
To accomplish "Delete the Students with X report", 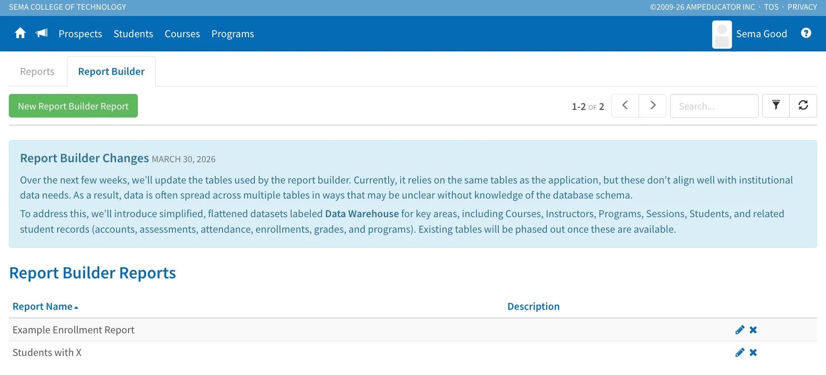I will (753, 352).
